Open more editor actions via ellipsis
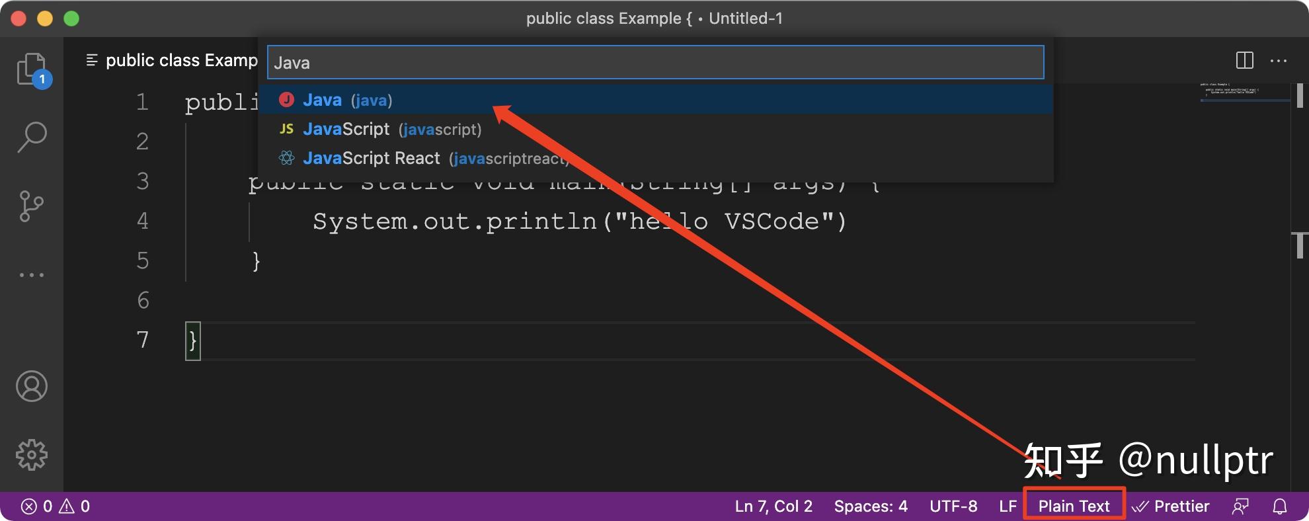The image size is (1309, 521). 1279,60
